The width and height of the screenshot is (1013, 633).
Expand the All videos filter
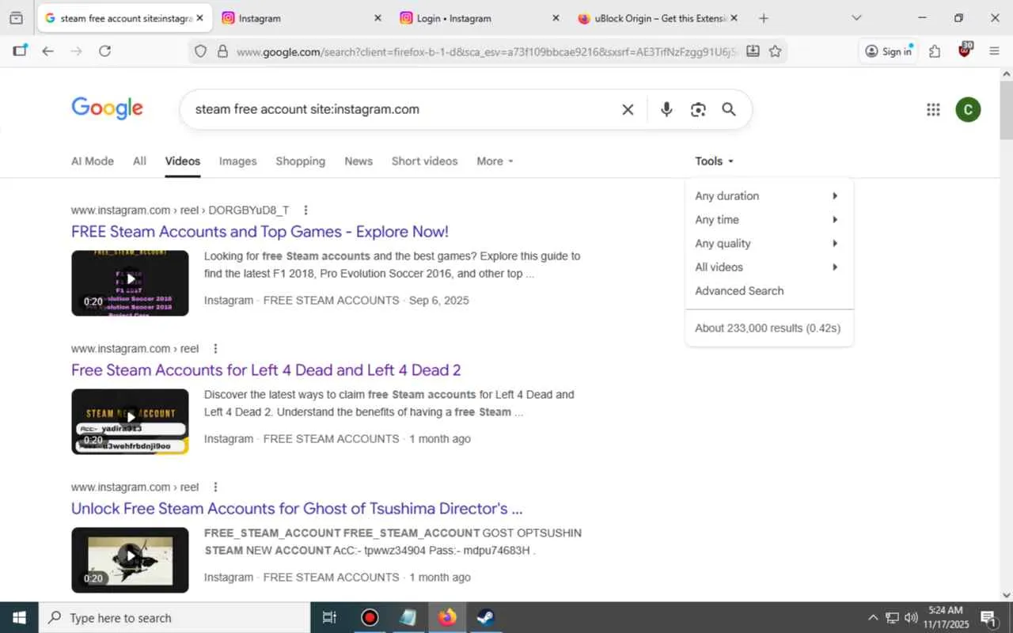(768, 267)
